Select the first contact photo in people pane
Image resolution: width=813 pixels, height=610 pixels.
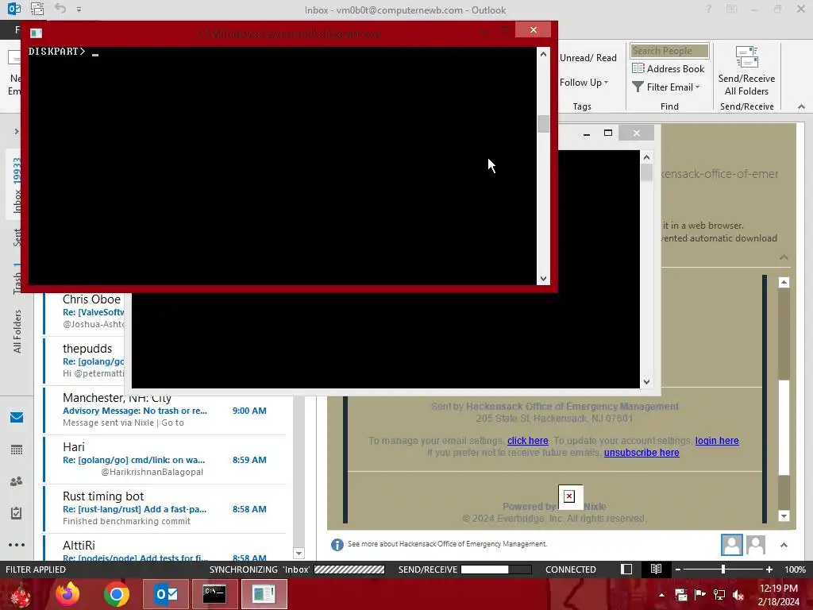coord(731,545)
